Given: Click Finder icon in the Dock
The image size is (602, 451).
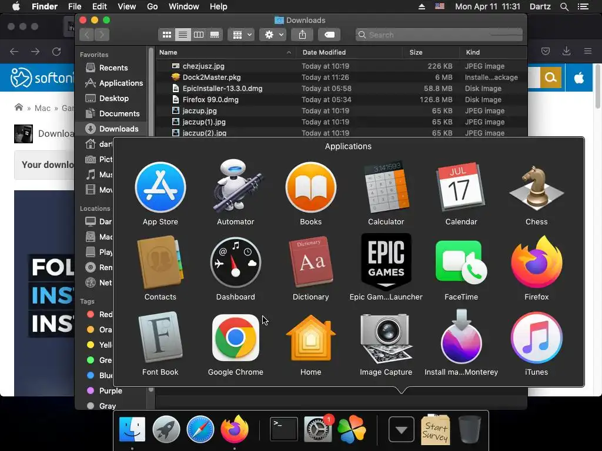Looking at the screenshot, I should click(x=132, y=429).
